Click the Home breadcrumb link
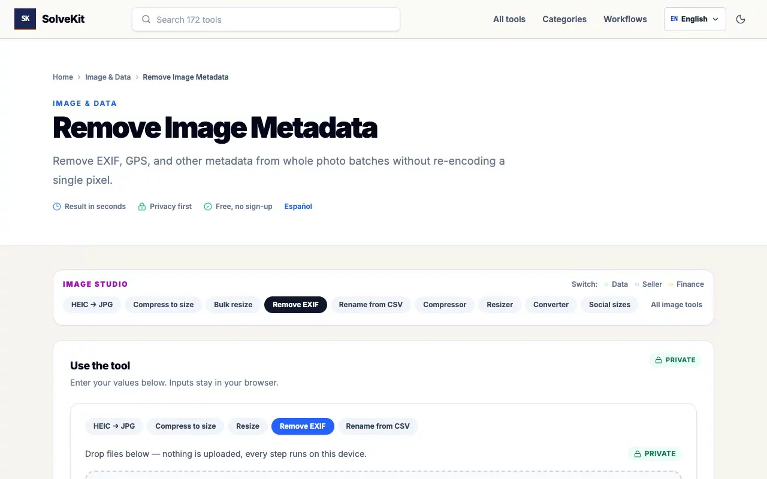 pyautogui.click(x=63, y=77)
